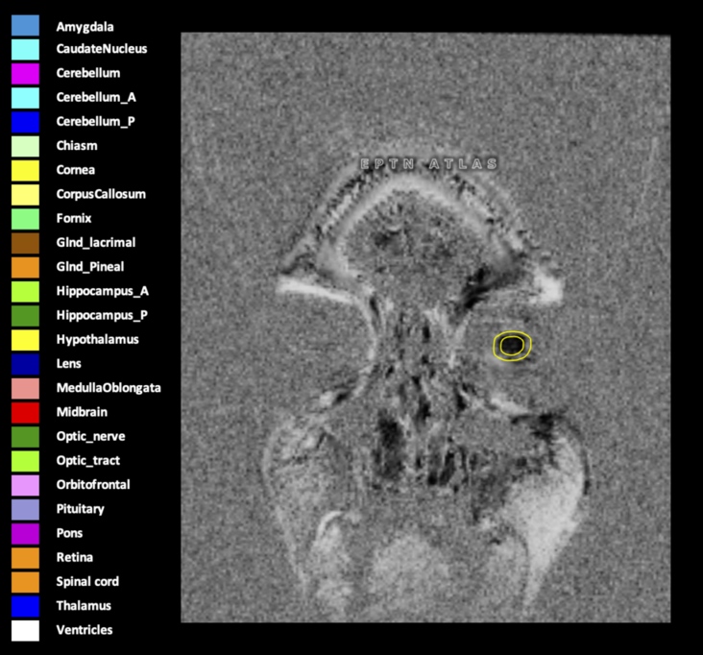The width and height of the screenshot is (703, 655).
Task: Click the Glnd_Pineal orange swatch
Action: coord(25,268)
